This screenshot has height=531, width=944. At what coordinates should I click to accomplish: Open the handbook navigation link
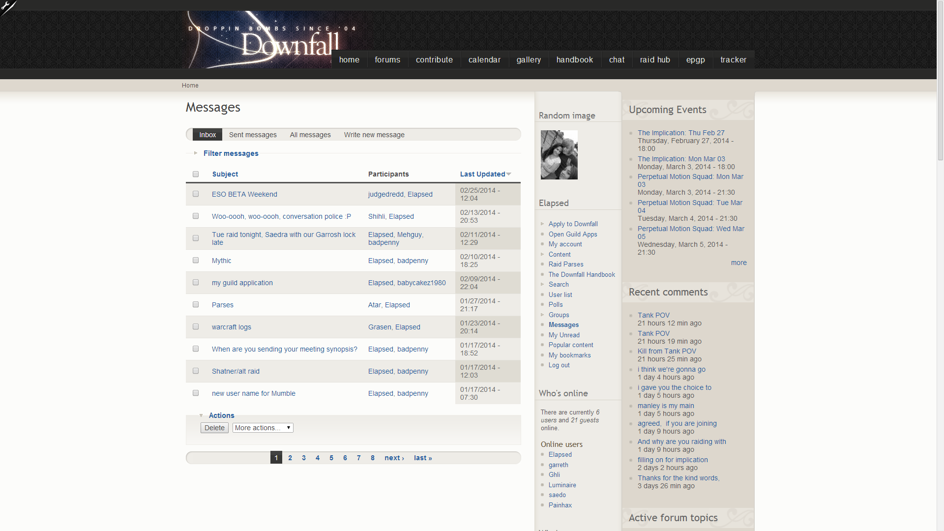(x=574, y=59)
